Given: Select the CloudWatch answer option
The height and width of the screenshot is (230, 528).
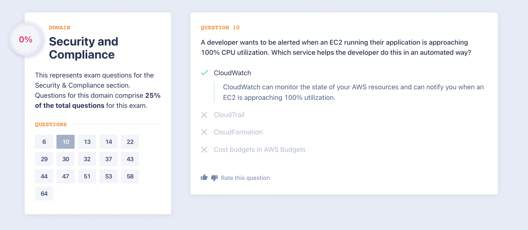Looking at the screenshot, I should [x=232, y=73].
